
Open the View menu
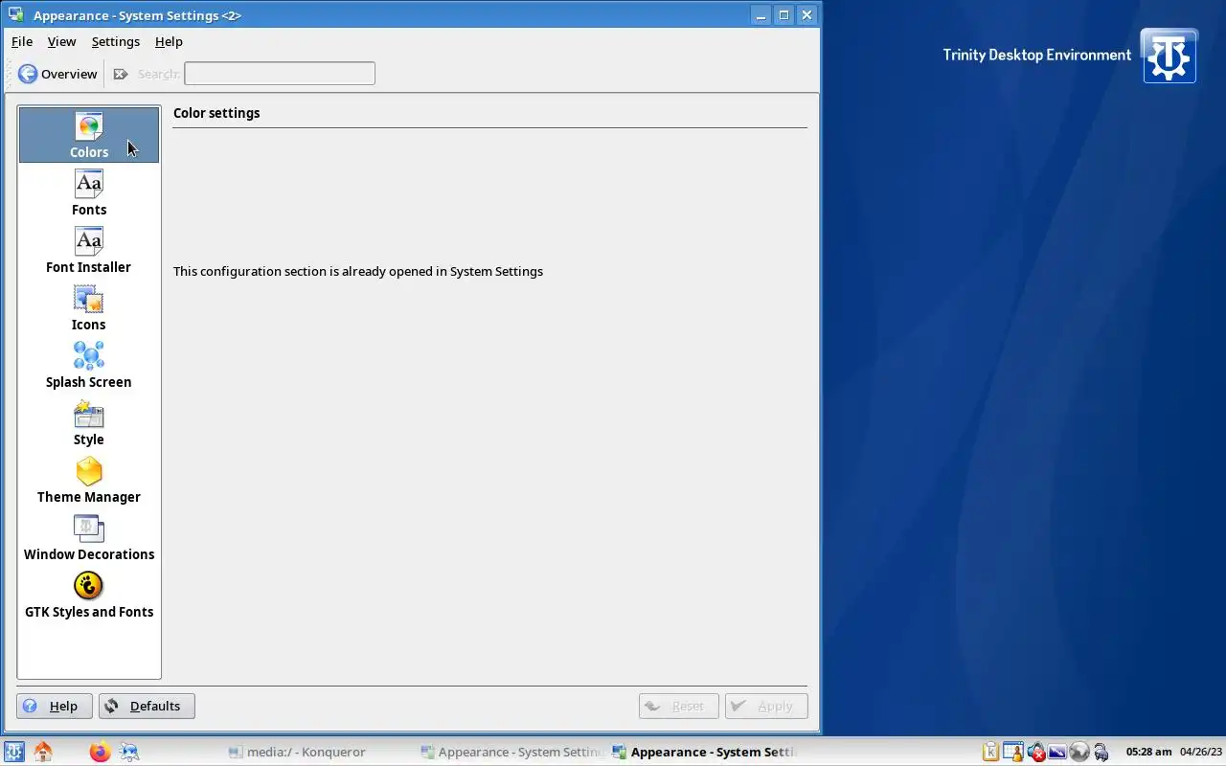(61, 41)
